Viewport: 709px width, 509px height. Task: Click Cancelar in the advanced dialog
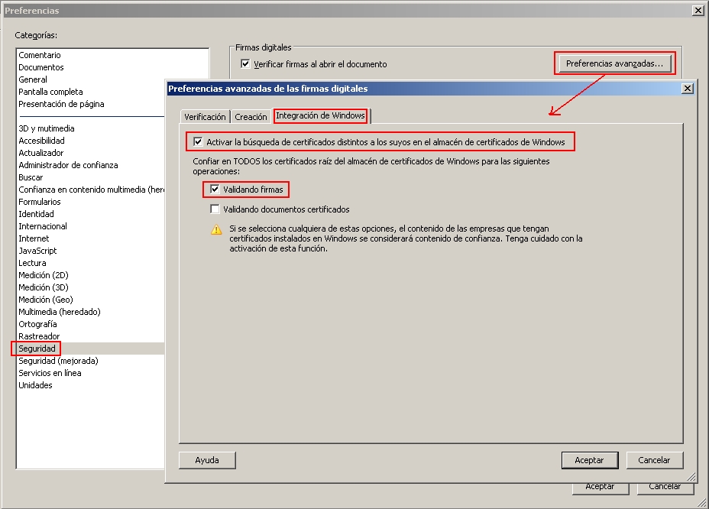coord(654,460)
